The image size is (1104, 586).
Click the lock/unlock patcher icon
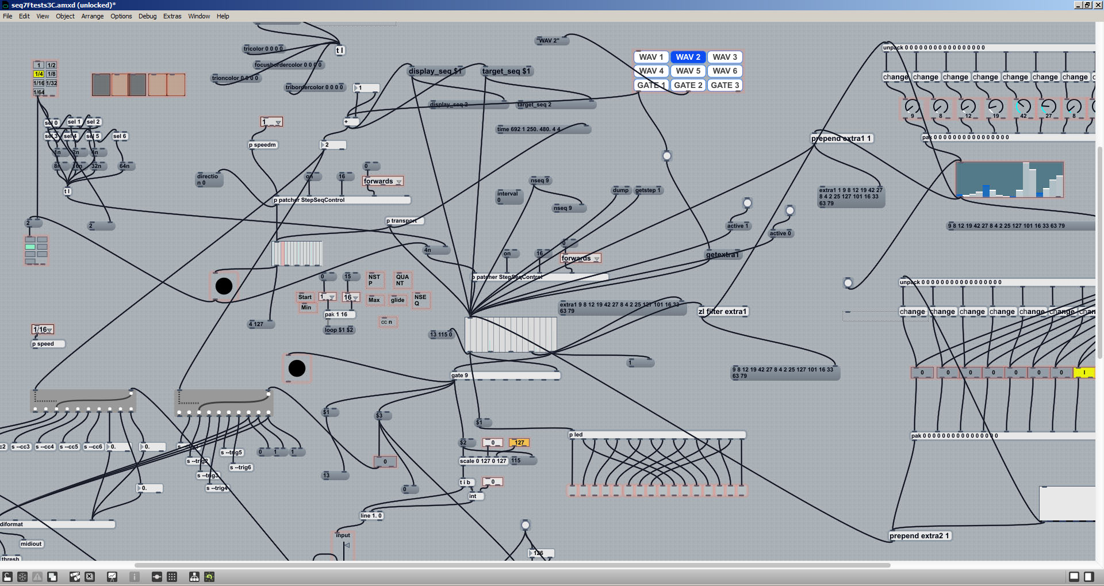tap(7, 577)
